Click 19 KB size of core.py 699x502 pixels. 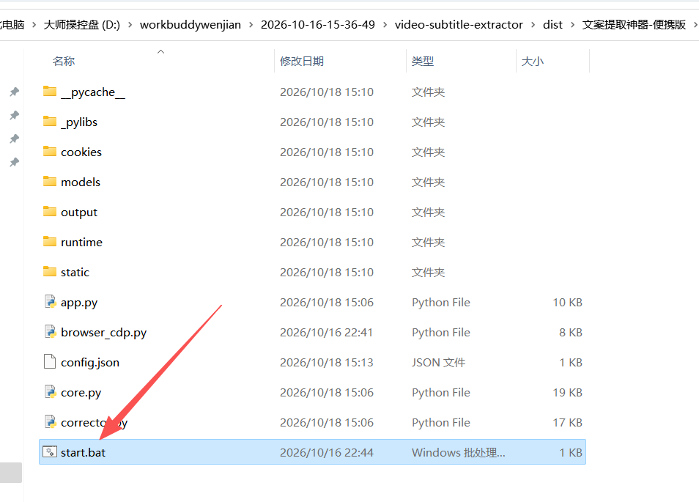pos(568,392)
